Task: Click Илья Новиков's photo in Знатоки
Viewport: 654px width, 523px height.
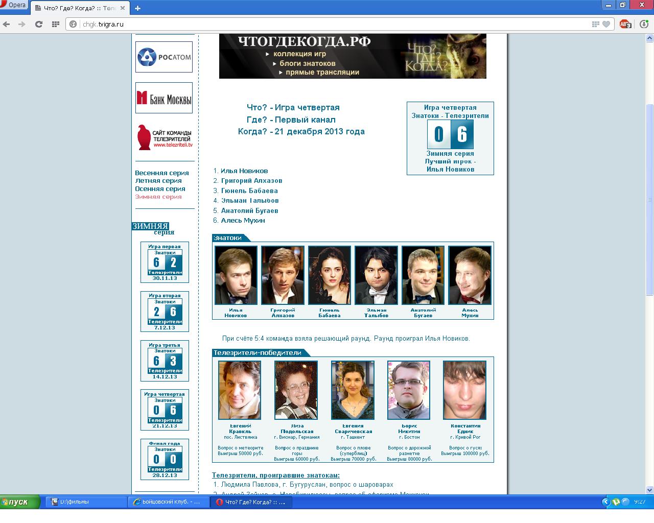Action: 236,275
